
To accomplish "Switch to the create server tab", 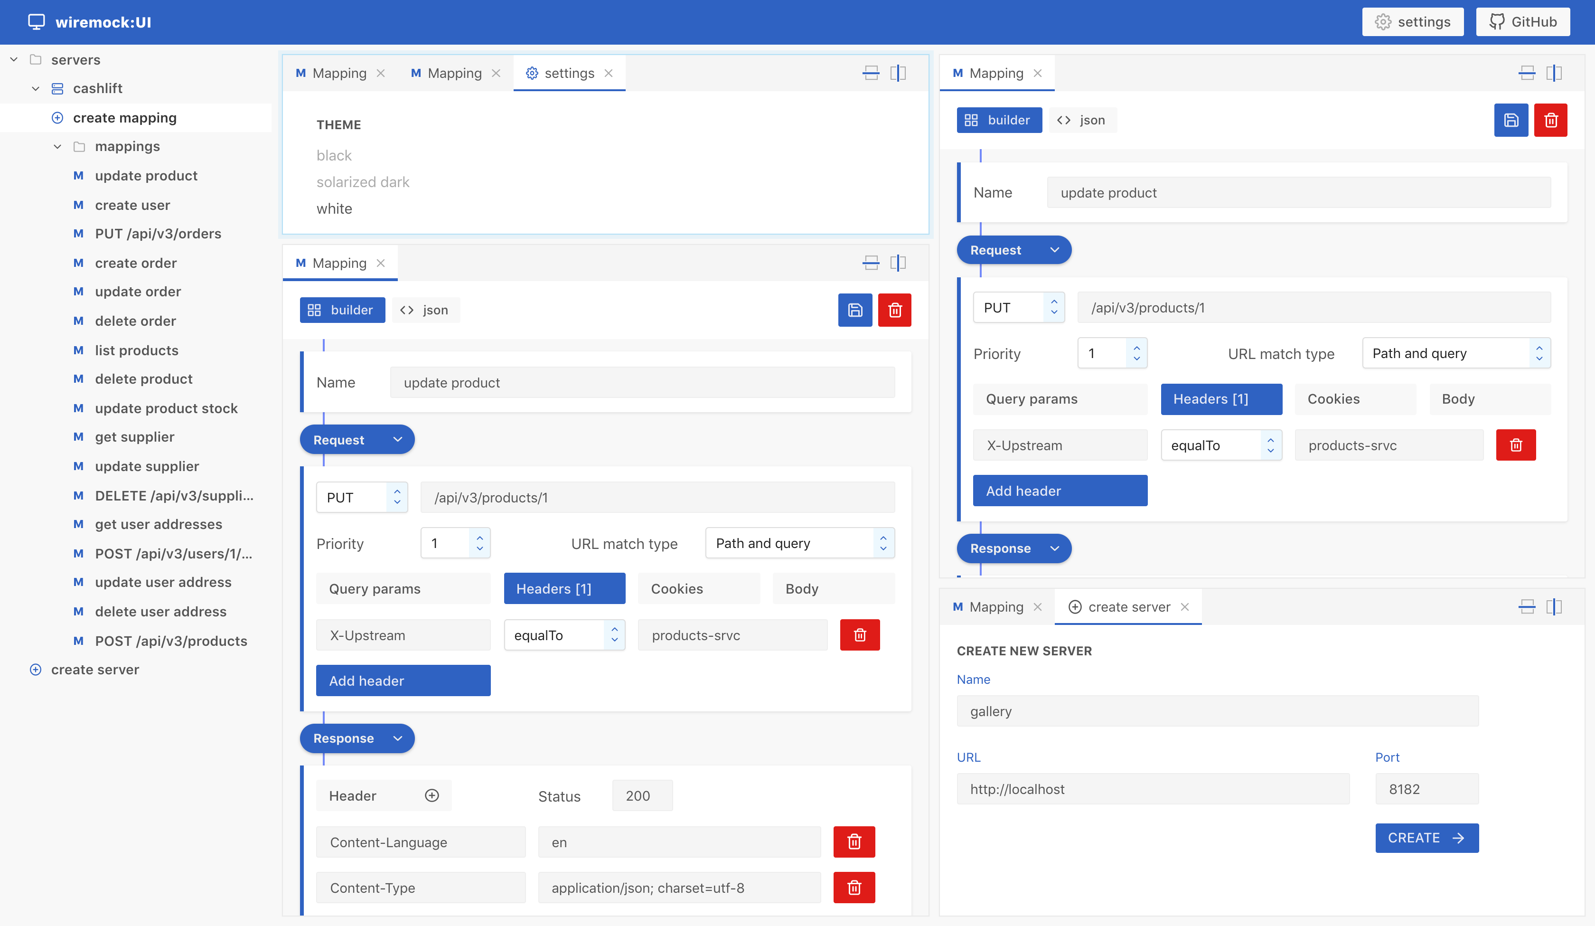I will (1128, 607).
